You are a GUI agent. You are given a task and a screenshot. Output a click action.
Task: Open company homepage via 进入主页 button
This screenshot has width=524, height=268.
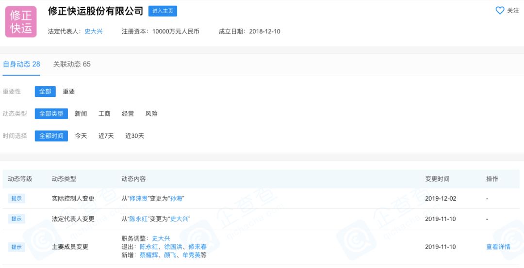(x=163, y=11)
